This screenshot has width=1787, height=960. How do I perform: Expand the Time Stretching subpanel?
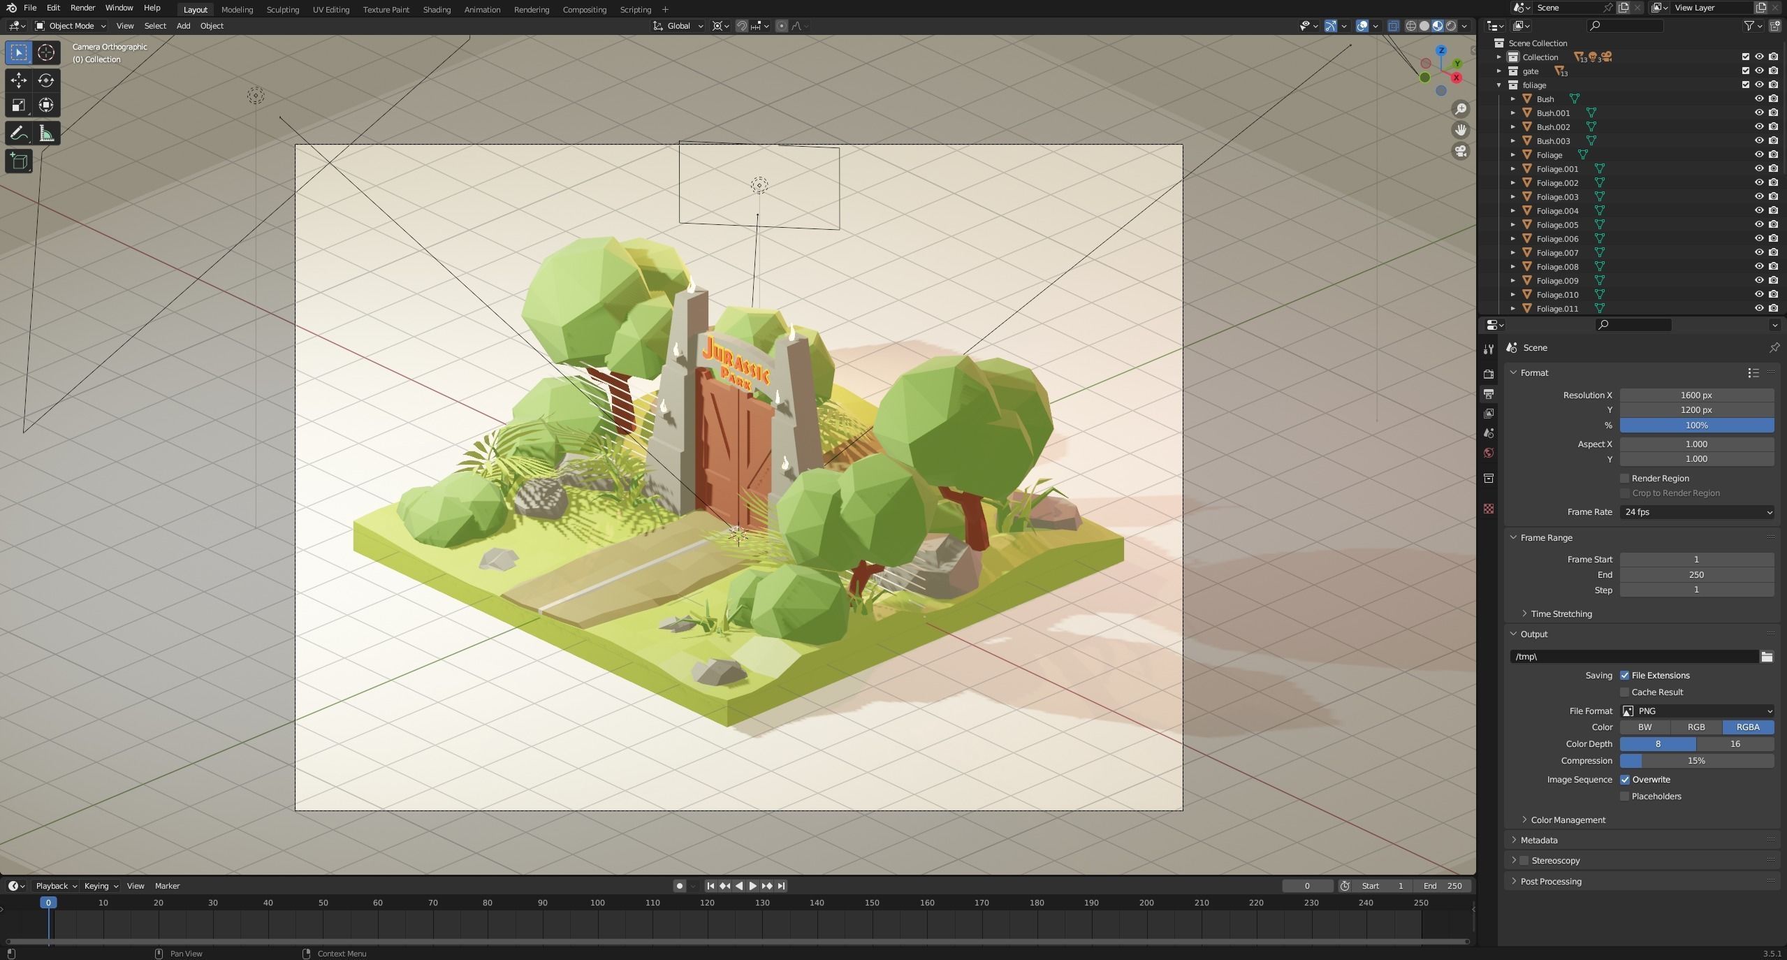coord(1561,614)
